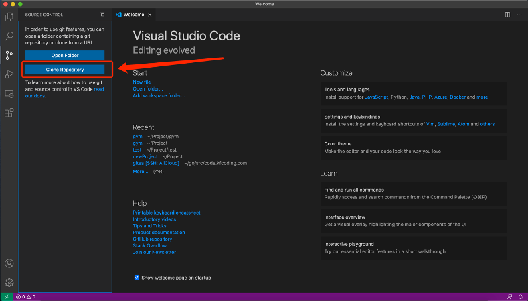Image resolution: width=528 pixels, height=301 pixels.
Task: Install Vim keybindings link
Action: (x=430, y=124)
